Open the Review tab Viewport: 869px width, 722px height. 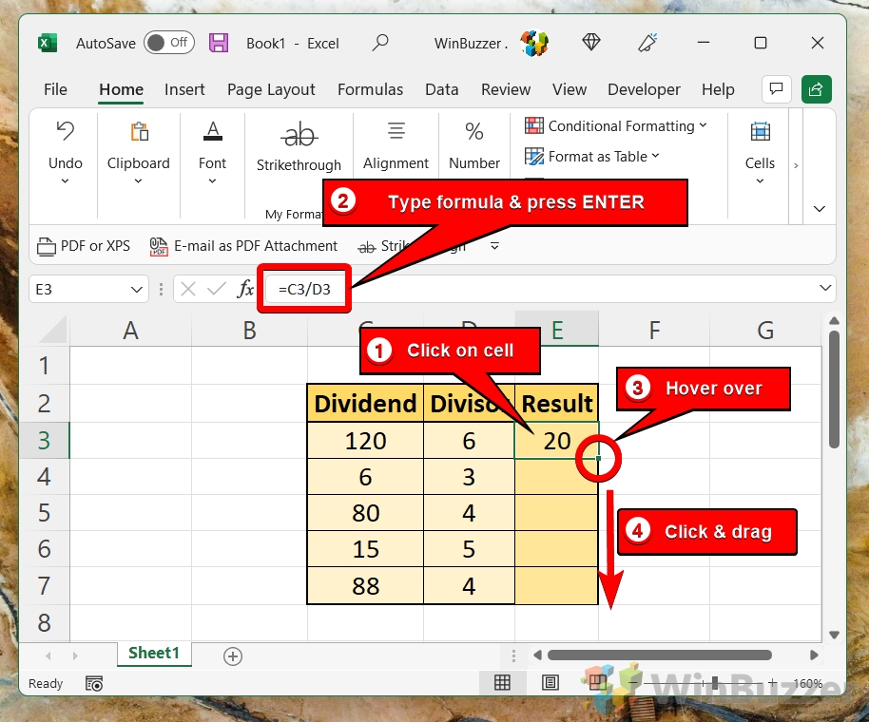click(506, 89)
